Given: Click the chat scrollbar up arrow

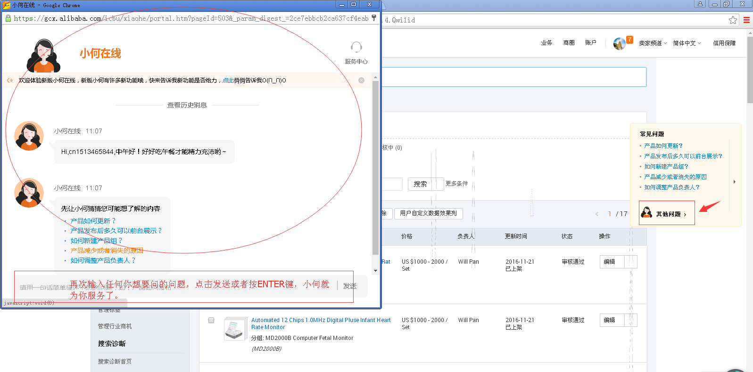Looking at the screenshot, I should tap(375, 77).
